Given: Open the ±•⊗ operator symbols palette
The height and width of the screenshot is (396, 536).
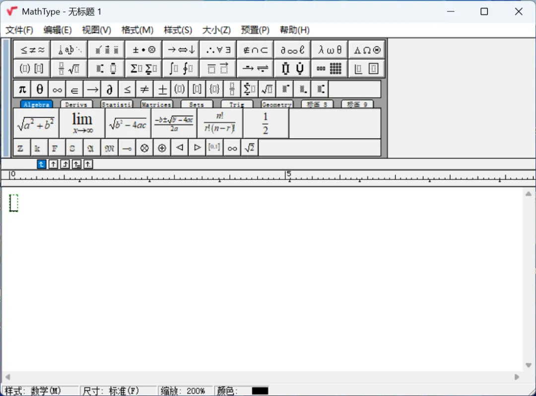Looking at the screenshot, I should [x=143, y=50].
